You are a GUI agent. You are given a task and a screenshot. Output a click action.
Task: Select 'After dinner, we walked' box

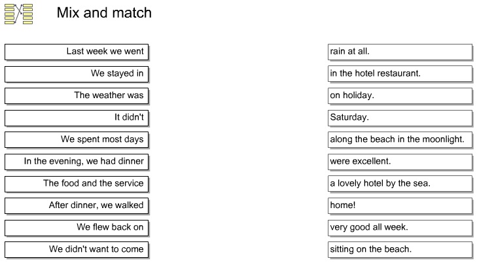pos(76,205)
